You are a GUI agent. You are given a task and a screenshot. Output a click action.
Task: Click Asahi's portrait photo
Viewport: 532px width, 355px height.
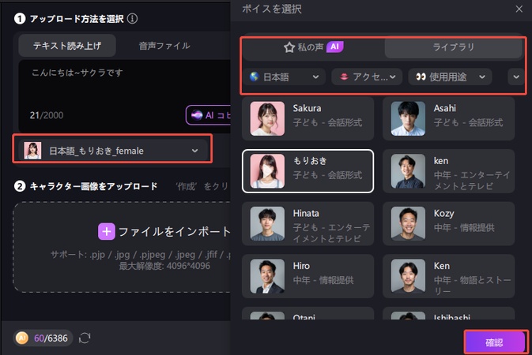coord(408,118)
